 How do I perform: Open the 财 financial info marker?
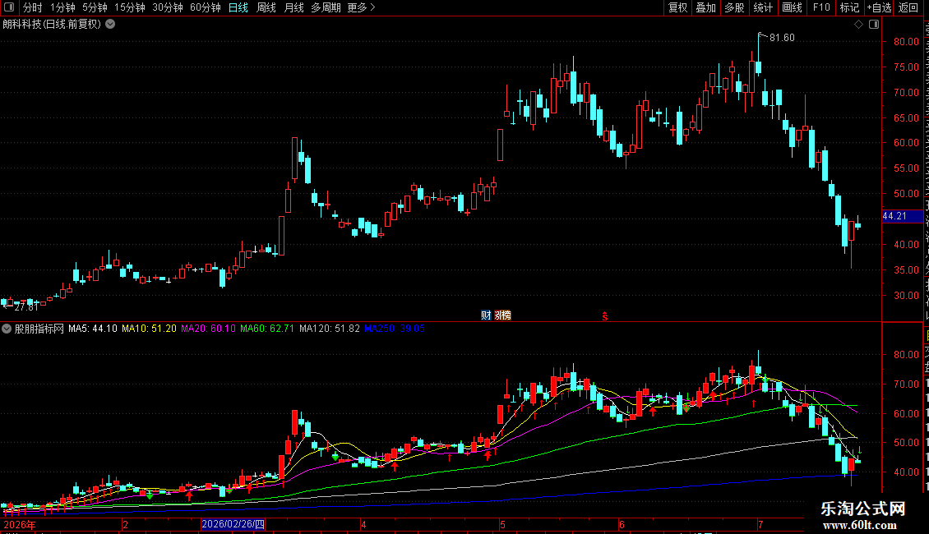click(486, 315)
